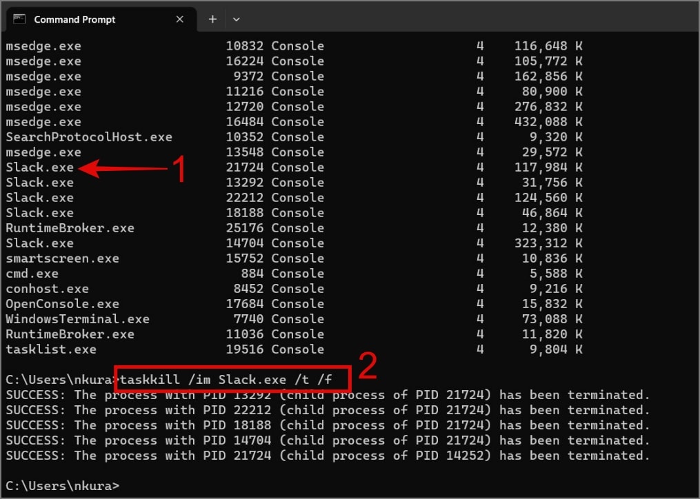Click memory value 9,804 K of tasklist.exe

pyautogui.click(x=556, y=349)
